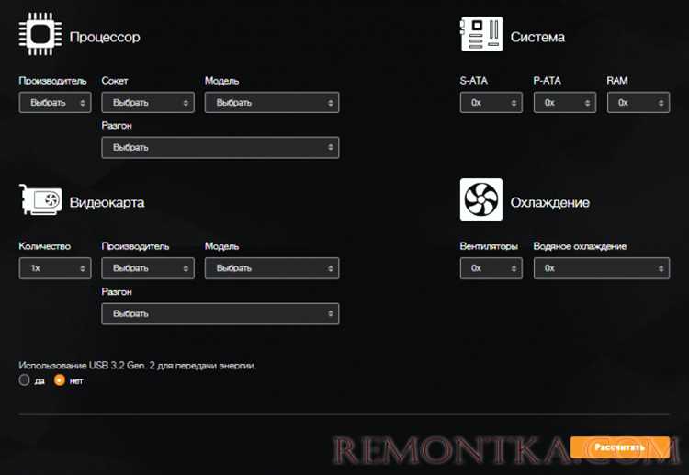Screen dimensions: 689x475
Task: Open processor Производитель dropdown
Action: 55,102
